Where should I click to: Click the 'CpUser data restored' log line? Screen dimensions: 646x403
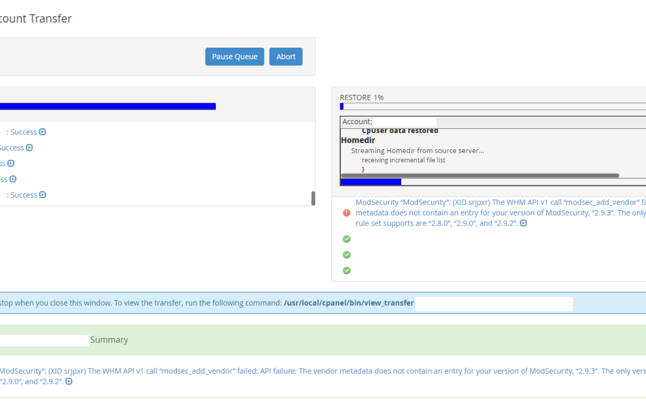400,131
